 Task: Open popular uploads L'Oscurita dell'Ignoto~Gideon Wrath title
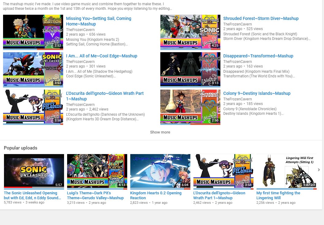[219, 196]
